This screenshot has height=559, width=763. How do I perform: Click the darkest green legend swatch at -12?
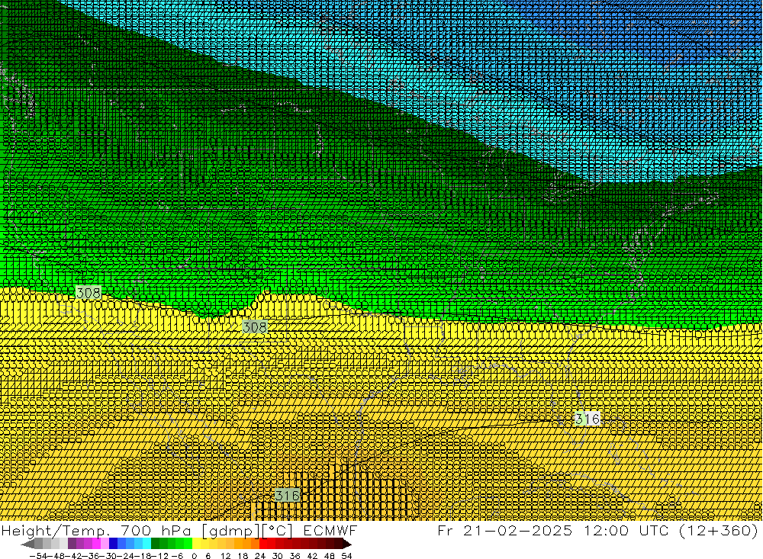point(155,544)
